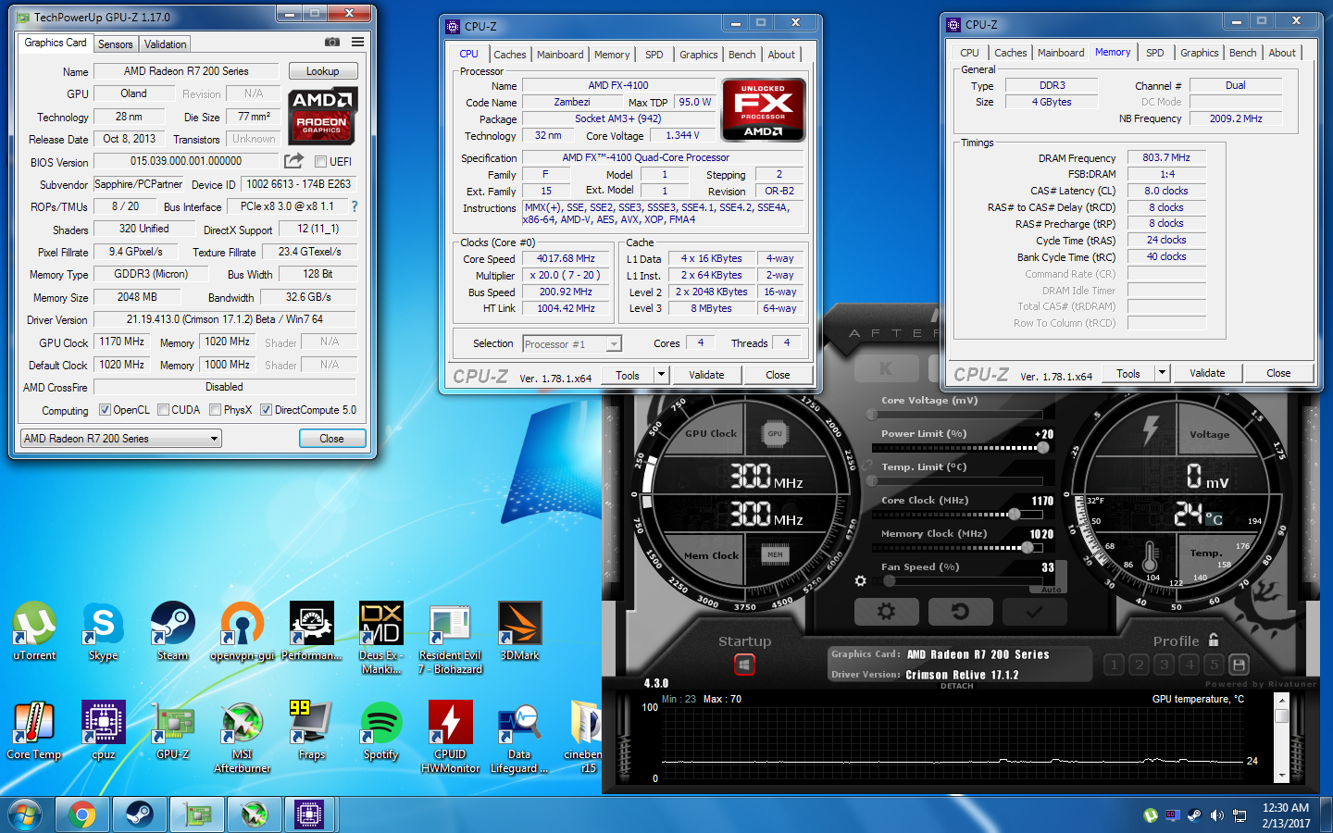Screen dimensions: 1333x833
Task: Click volume icon in system tray
Action: tap(1216, 815)
